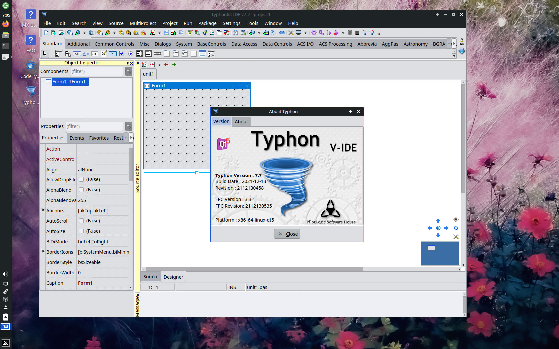Expand the Anchors property
Screen dimensions: 559x349
[x=43, y=210]
